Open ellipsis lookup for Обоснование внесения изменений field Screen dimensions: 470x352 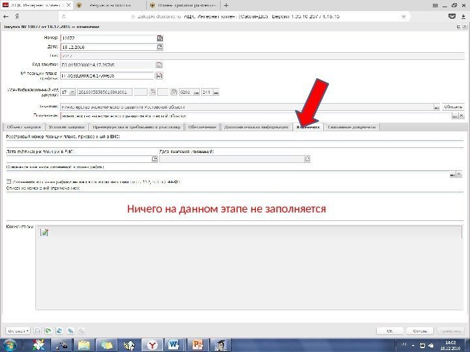coord(452,174)
